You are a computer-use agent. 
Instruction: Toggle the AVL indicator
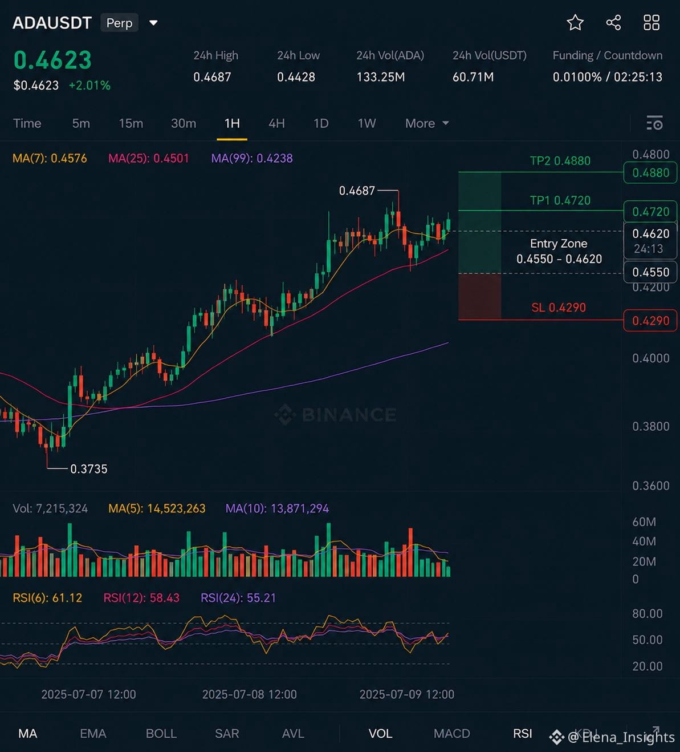coord(293,734)
